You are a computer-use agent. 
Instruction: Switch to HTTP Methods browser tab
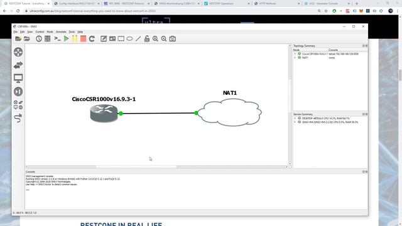(276, 4)
